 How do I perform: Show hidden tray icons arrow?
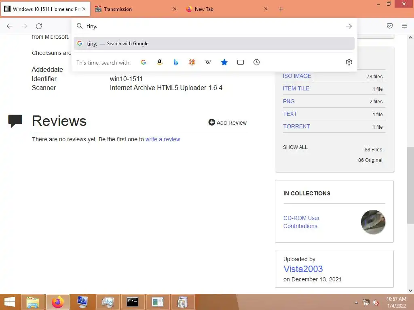point(356,302)
